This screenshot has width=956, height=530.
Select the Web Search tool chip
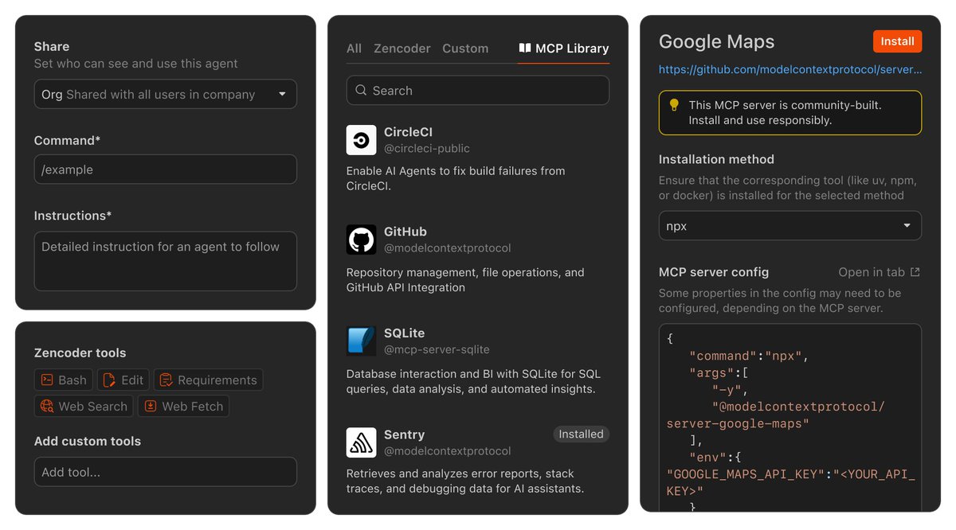pyautogui.click(x=84, y=406)
